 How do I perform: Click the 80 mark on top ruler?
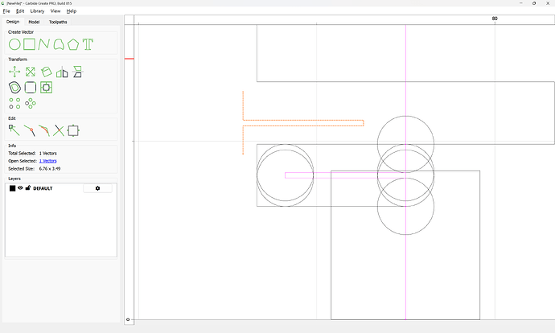pyautogui.click(x=495, y=18)
